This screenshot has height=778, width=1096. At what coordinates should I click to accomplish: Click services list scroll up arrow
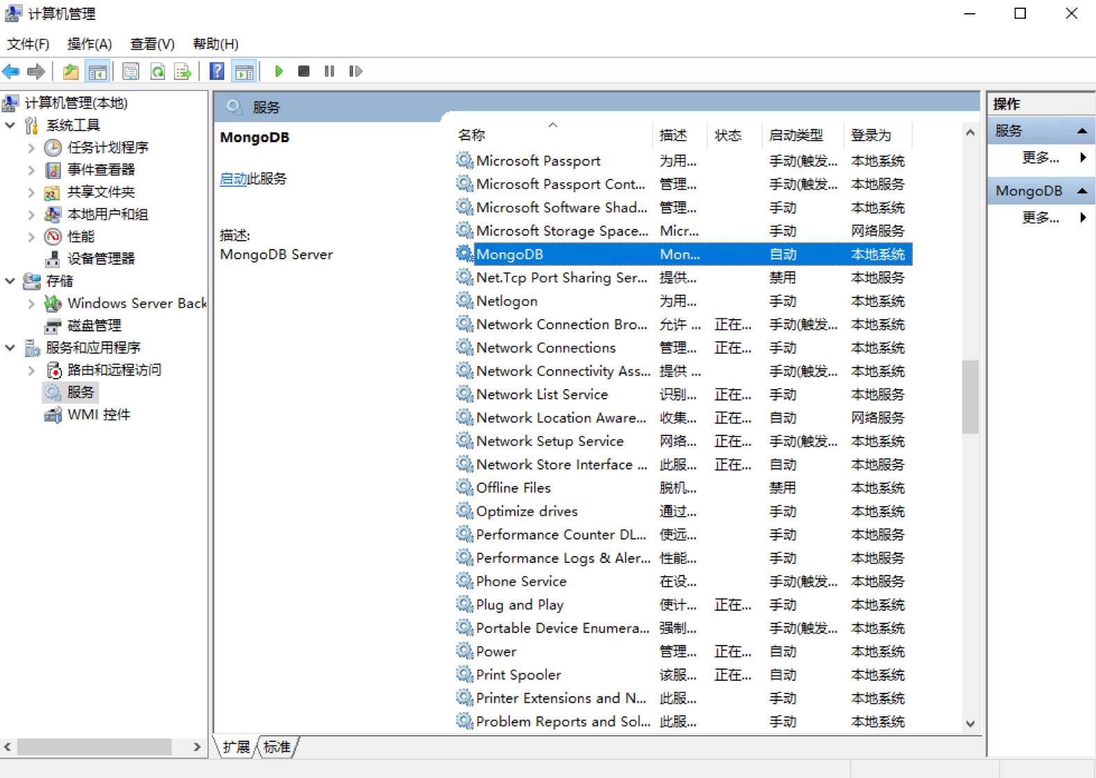pyautogui.click(x=970, y=132)
